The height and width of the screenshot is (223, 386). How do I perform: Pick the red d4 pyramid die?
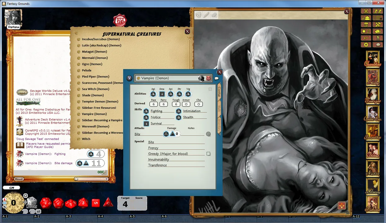pyautogui.click(x=108, y=202)
